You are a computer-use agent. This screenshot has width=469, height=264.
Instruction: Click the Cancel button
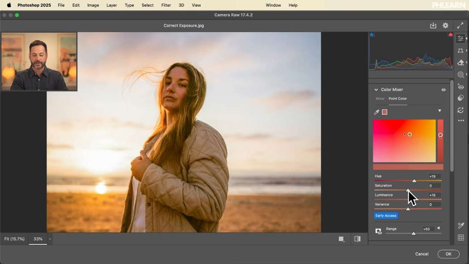click(422, 254)
